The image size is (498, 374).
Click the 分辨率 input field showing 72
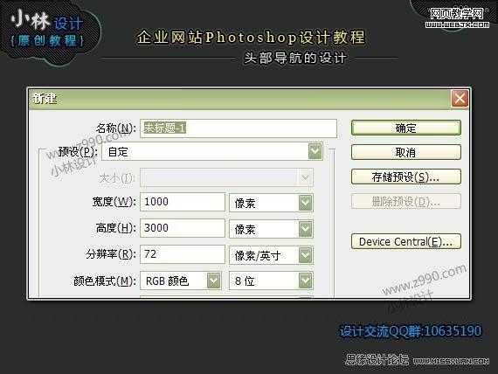[x=183, y=254]
